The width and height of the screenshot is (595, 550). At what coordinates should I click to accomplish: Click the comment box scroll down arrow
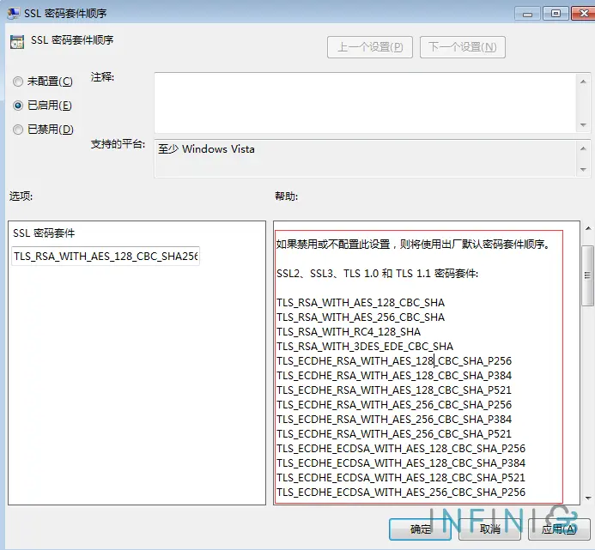[583, 124]
